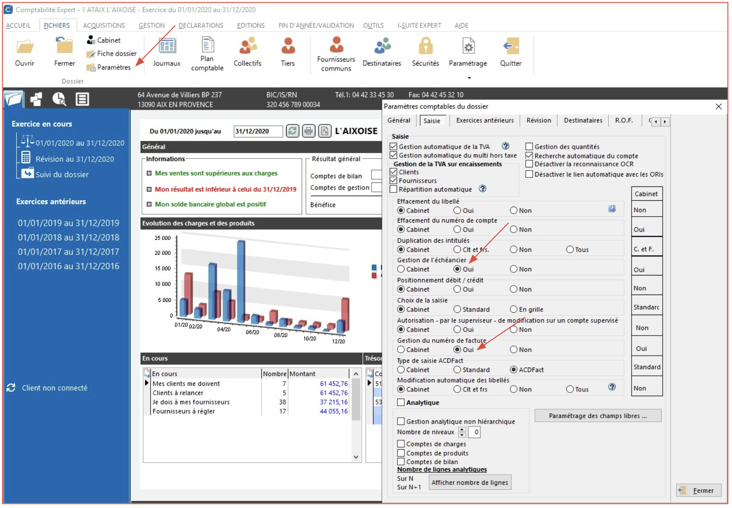Switch to the Révision tab
The height and width of the screenshot is (508, 732).
click(539, 120)
